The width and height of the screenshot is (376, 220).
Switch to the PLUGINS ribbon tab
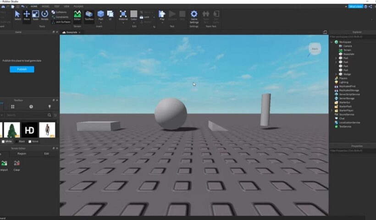tap(78, 6)
